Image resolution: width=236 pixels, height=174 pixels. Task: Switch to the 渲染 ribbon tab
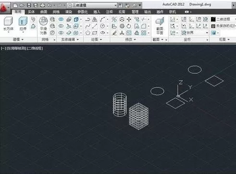click(x=69, y=12)
